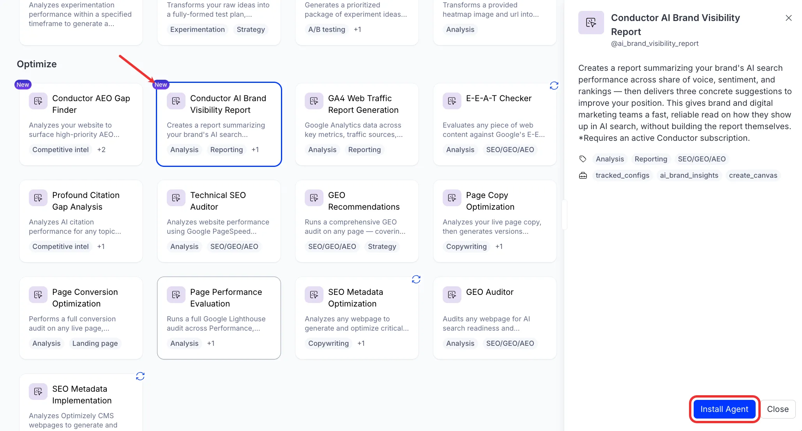Click the refresh icon on SEO Metadata Optimization card
The image size is (802, 431).
click(416, 279)
